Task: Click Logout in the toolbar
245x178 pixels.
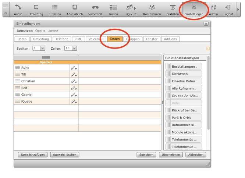Action: pos(228,10)
